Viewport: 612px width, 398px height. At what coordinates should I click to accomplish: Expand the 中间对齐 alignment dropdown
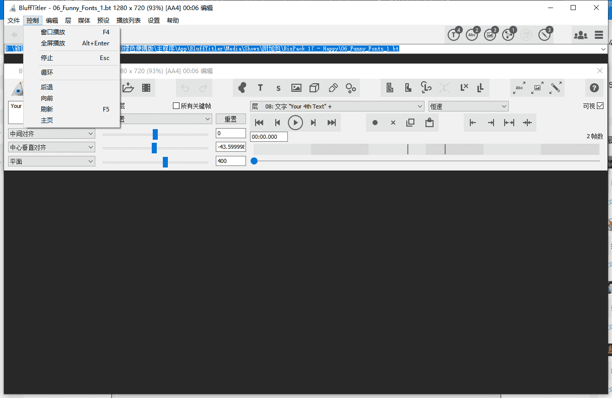[x=50, y=133]
